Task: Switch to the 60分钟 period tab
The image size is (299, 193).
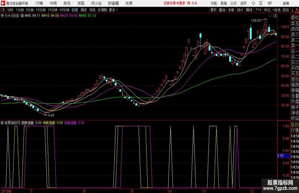Action: point(64,10)
